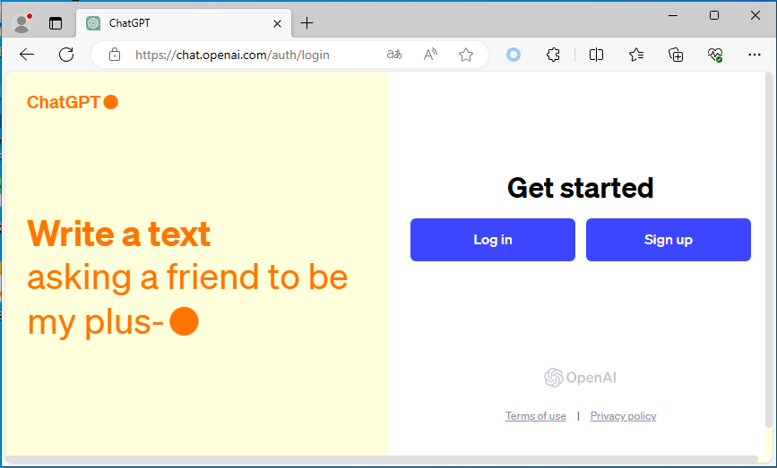The image size is (777, 468).
Task: Click the blue circular extension icon
Action: (x=514, y=55)
